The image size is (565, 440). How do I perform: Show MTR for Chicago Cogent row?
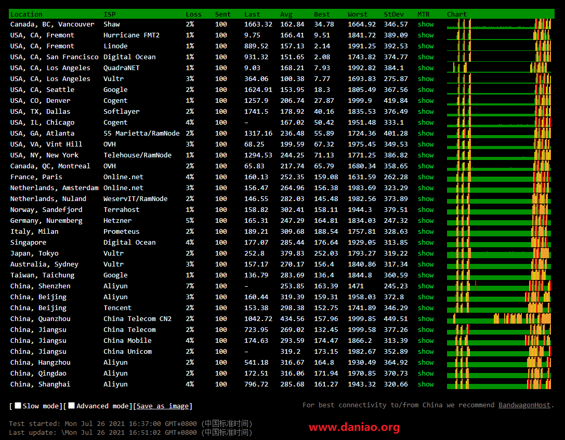click(x=425, y=122)
